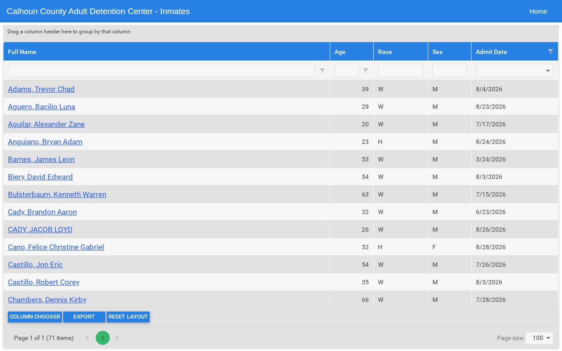Click the Calhoun County Adult Detention Center title
The image size is (562, 351).
[98, 11]
